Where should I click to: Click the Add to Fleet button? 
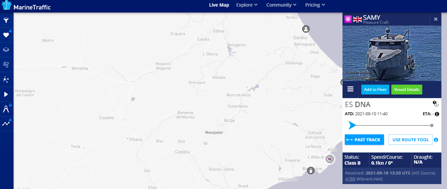pyautogui.click(x=375, y=90)
